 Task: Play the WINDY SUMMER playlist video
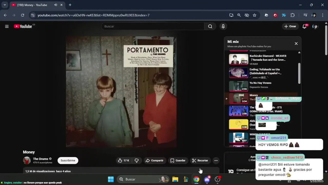click(x=239, y=138)
